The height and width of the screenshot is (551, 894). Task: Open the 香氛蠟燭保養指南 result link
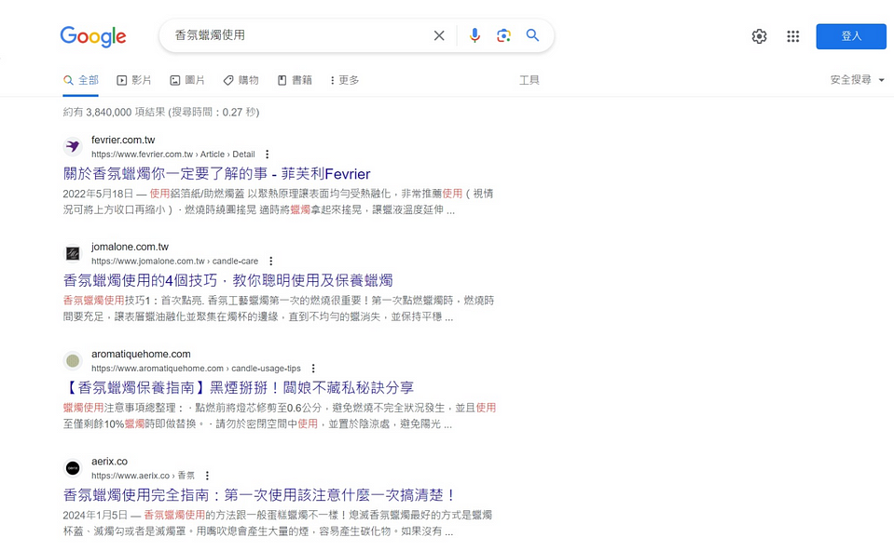(239, 387)
